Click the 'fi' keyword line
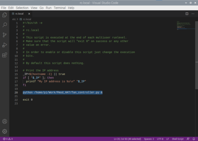The height and width of the screenshot is (141, 198). [24, 85]
